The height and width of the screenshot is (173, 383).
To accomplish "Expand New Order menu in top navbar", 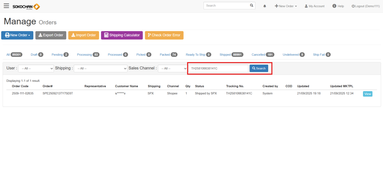I will pyautogui.click(x=286, y=6).
